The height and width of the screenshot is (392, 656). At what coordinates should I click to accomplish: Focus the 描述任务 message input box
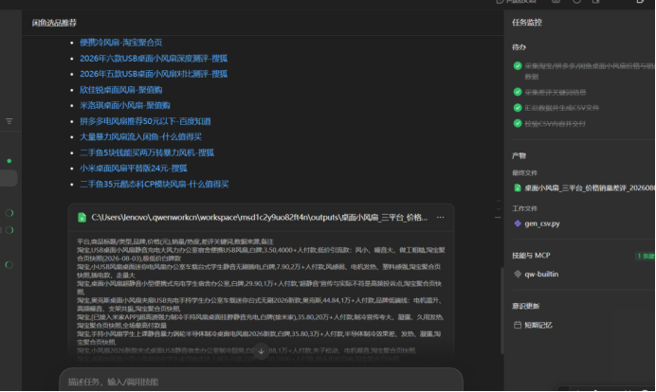[261, 382]
